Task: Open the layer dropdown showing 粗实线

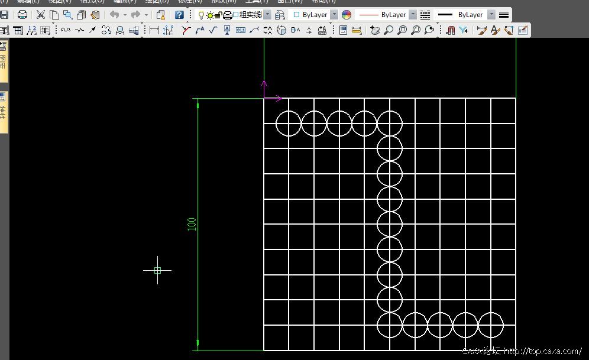Action: (267, 15)
